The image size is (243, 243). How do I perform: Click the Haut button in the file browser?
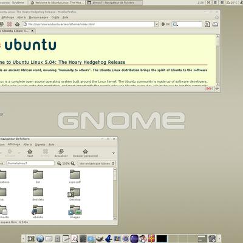point(30,153)
